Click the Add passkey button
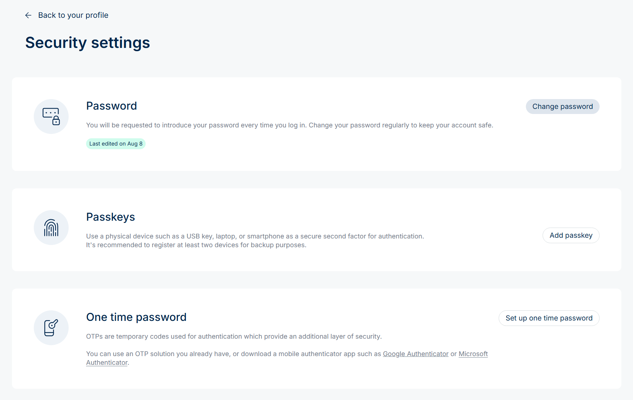Screen dimensions: 633x400 [x=571, y=235]
